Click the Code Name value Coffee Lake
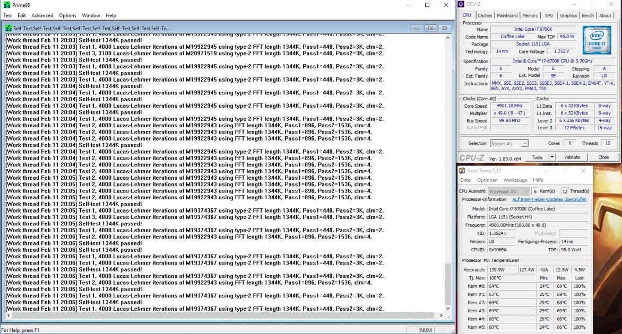This screenshot has height=334, width=622. tap(513, 37)
